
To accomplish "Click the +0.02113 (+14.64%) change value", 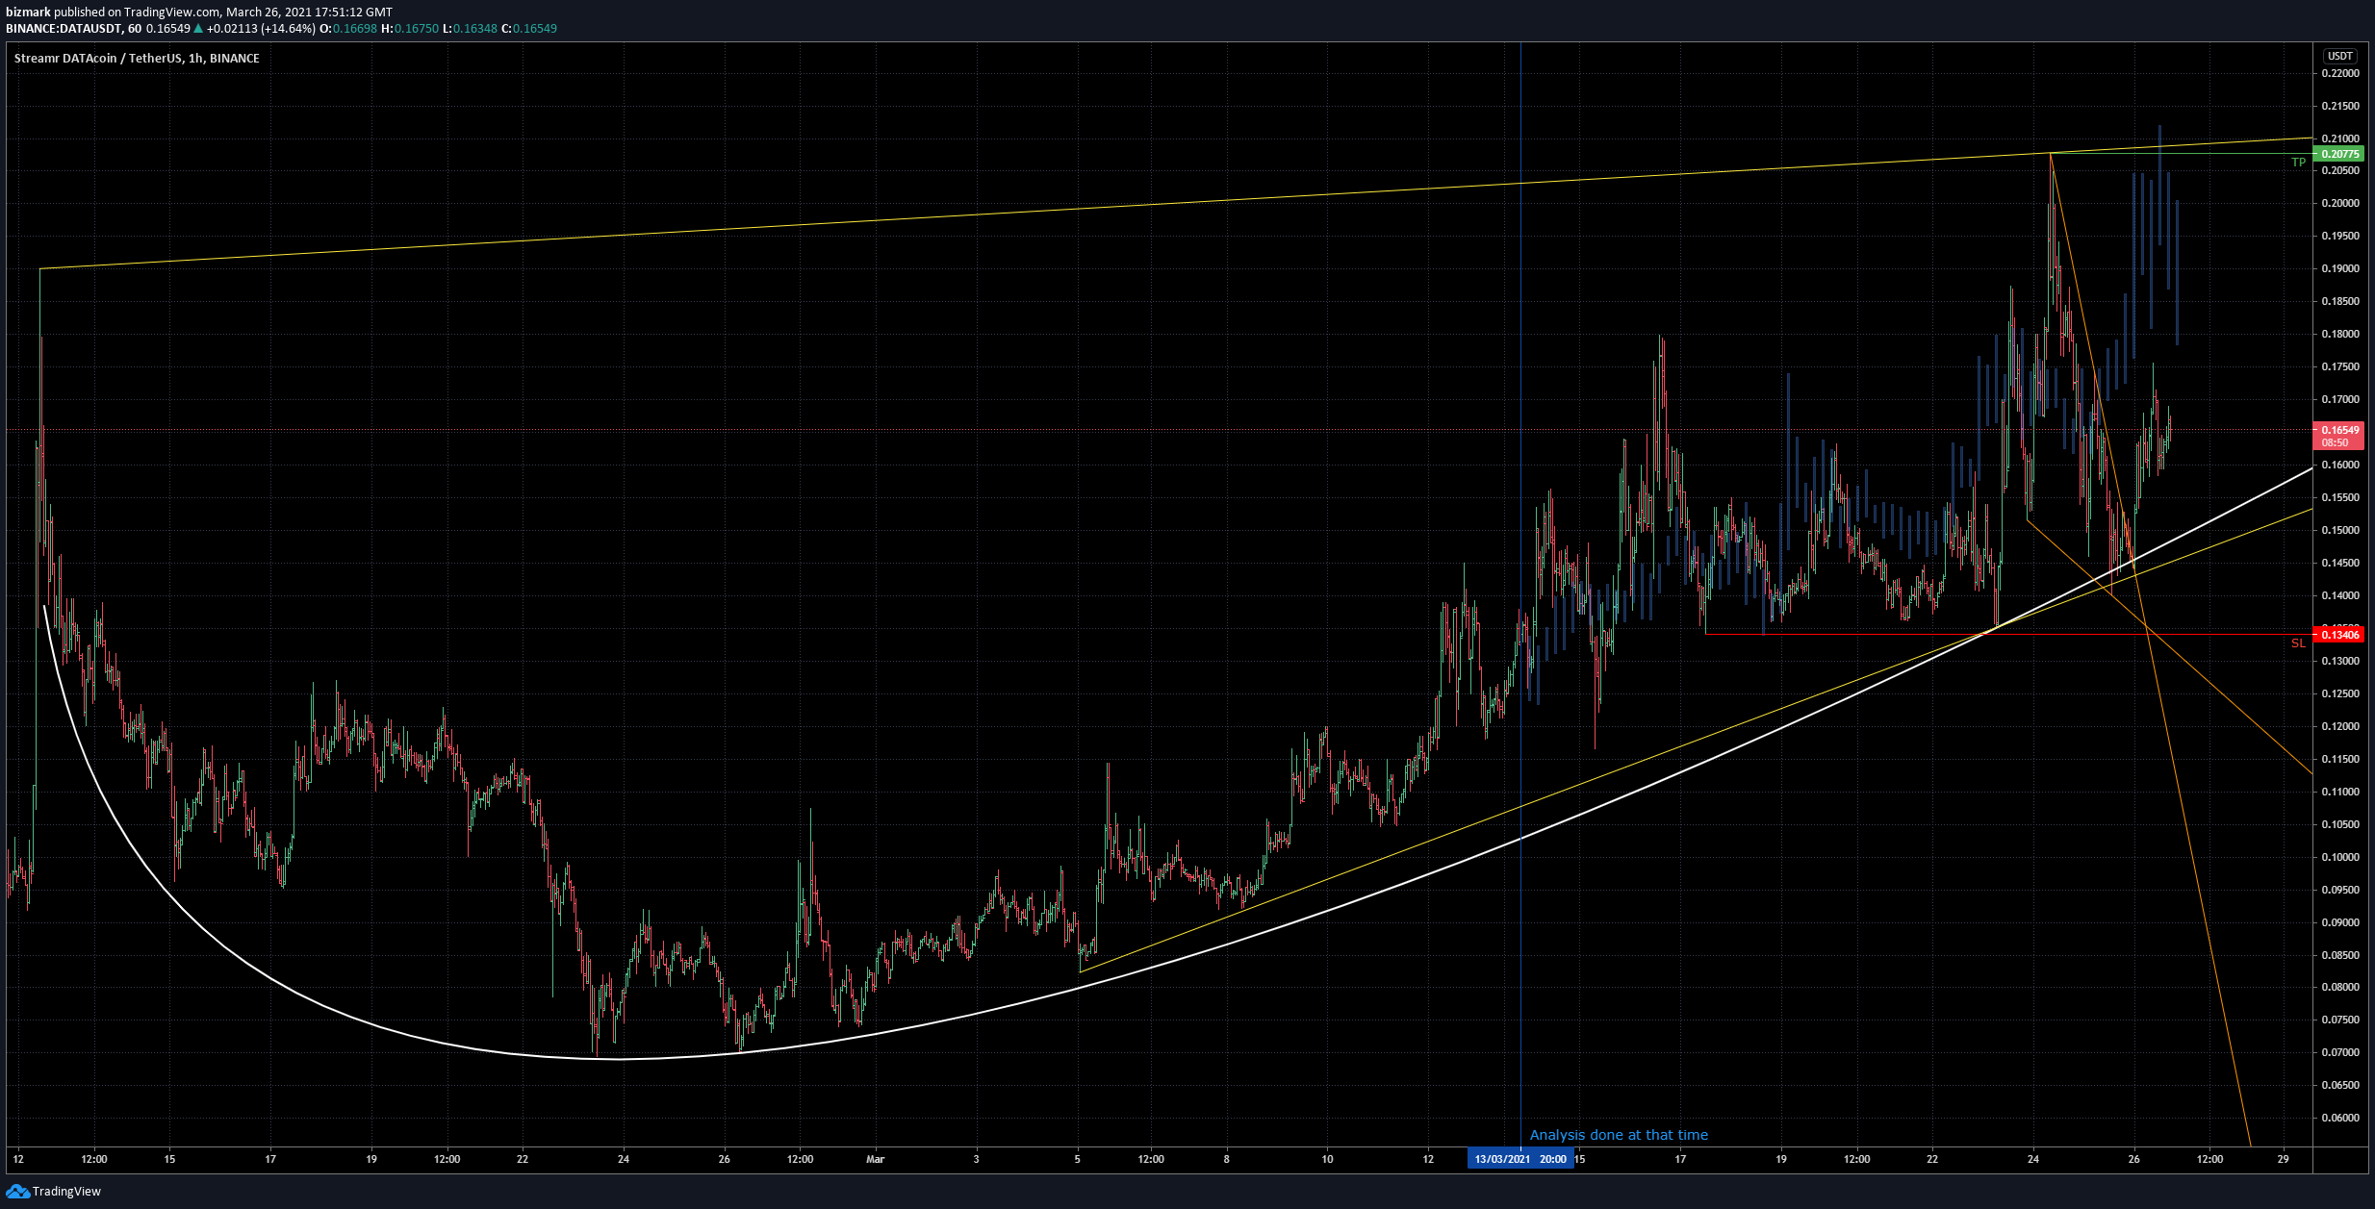I will point(261,29).
